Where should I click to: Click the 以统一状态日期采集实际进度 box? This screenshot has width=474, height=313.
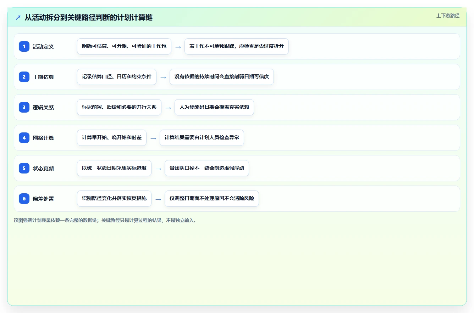coord(114,168)
